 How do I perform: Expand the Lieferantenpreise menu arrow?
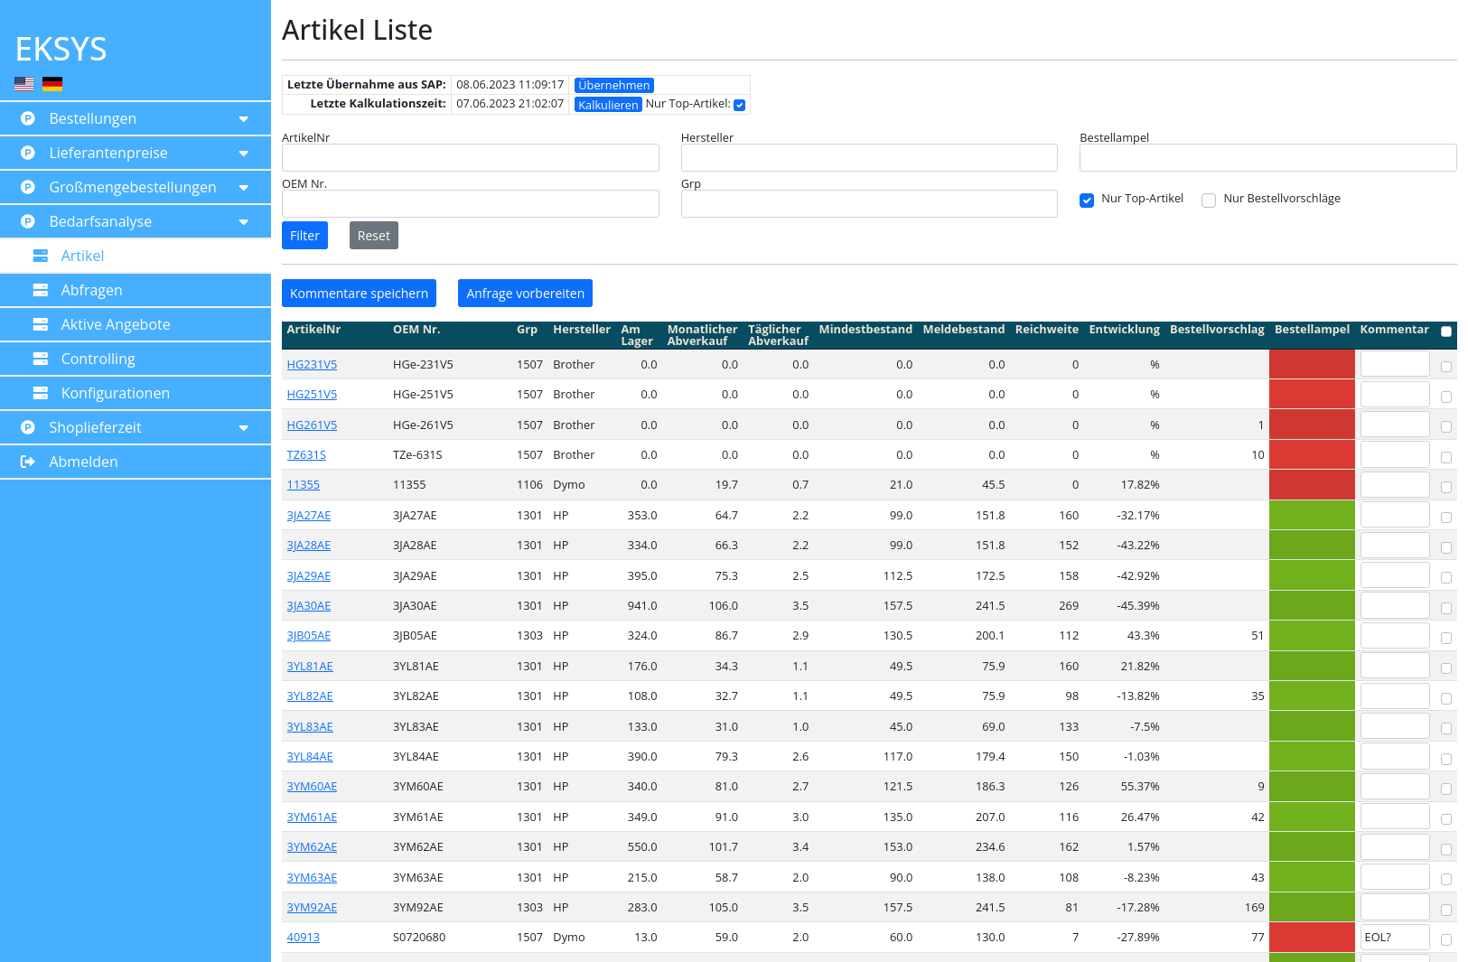point(243,154)
